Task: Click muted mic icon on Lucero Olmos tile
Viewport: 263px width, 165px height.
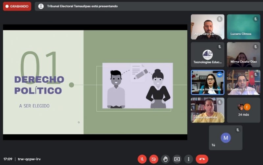Action: [x=255, y=19]
